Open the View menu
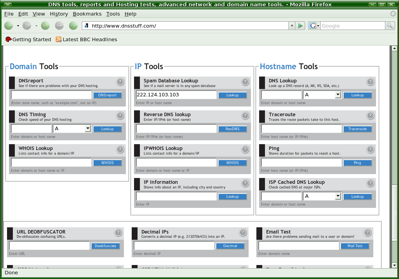 pyautogui.click(x=39, y=14)
